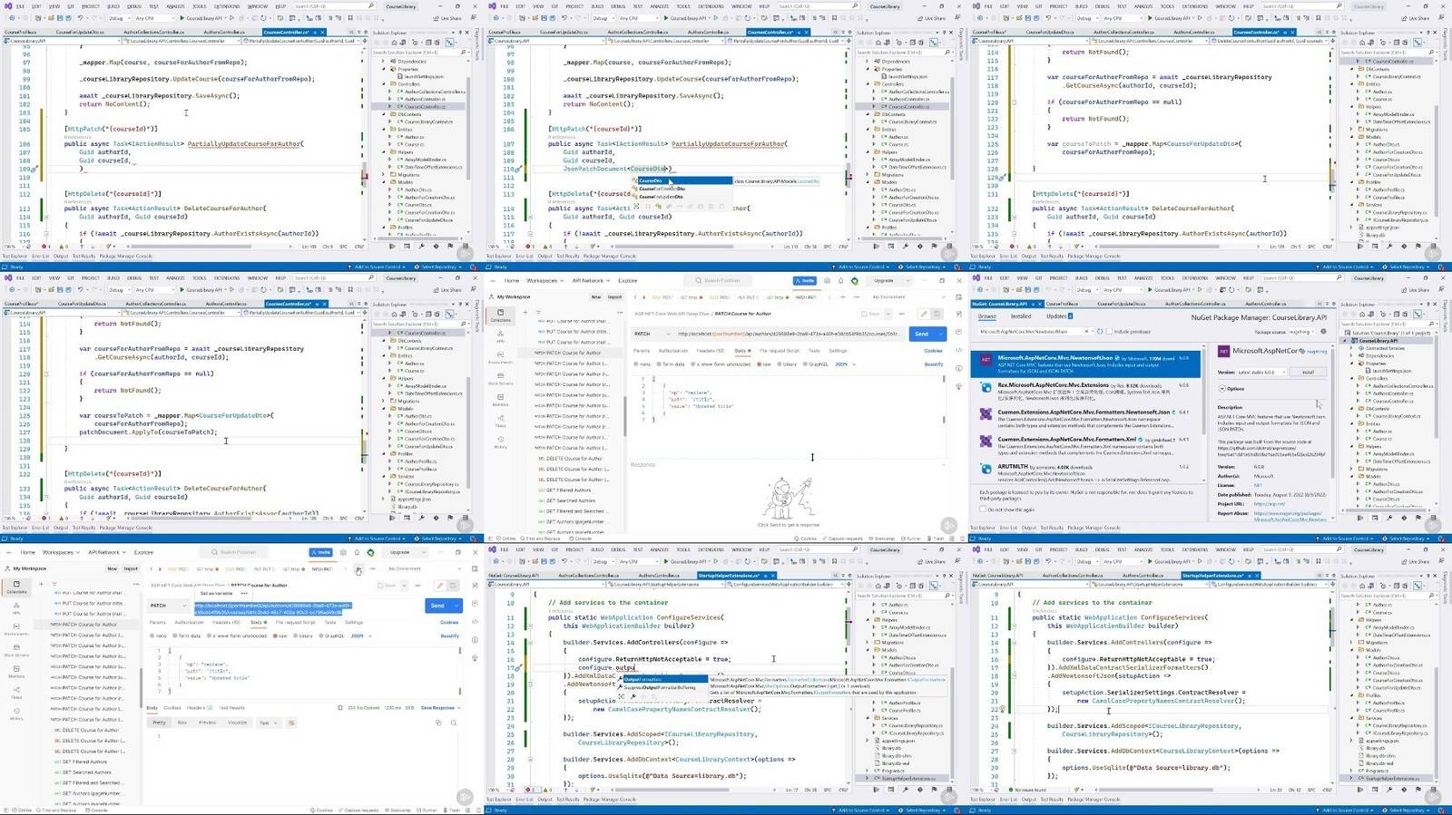Search within the Postman response body
Image resolution: width=1452 pixels, height=815 pixels.
[x=454, y=723]
